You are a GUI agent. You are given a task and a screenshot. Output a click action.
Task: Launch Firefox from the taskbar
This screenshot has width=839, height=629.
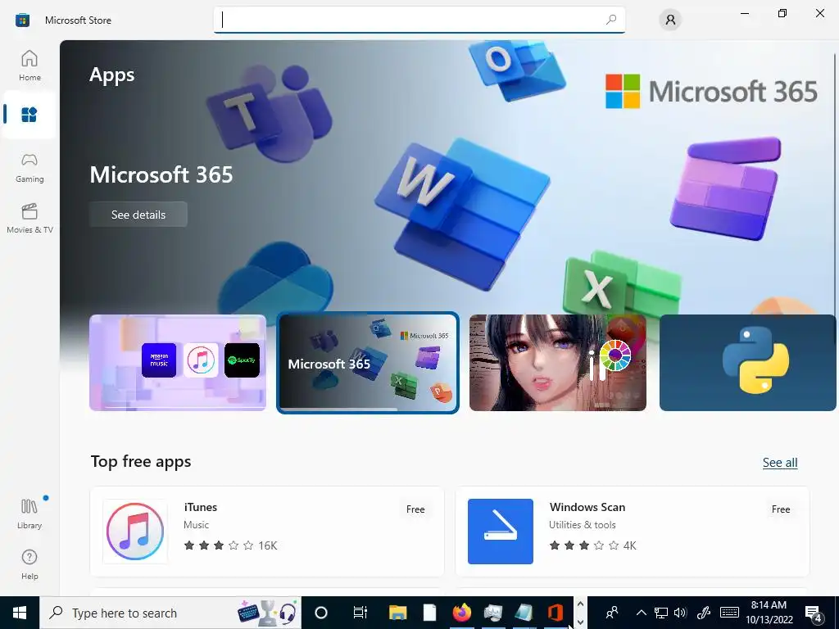click(x=462, y=613)
